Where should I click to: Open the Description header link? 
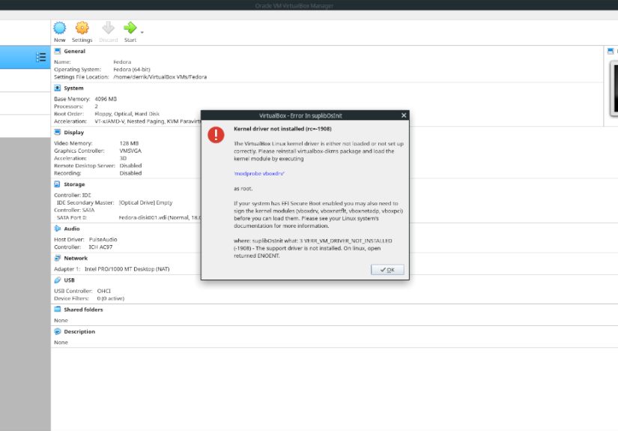click(x=79, y=331)
